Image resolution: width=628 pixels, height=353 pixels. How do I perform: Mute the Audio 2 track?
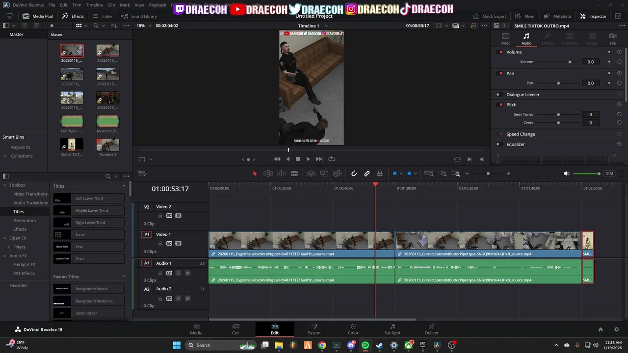187,298
